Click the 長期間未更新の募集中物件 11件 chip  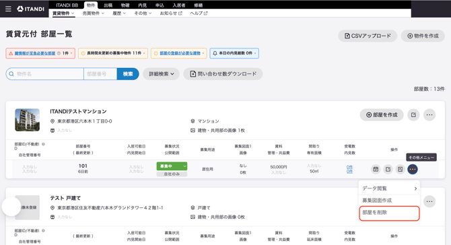113,53
